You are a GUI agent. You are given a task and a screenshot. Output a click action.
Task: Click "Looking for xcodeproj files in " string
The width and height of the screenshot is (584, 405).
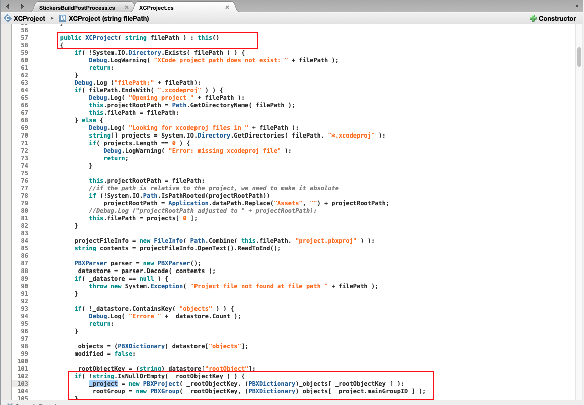[188, 128]
